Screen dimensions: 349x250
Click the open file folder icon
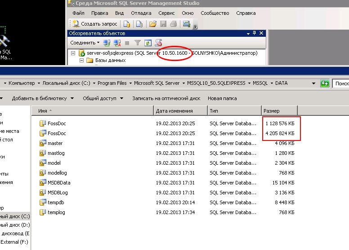point(153,24)
